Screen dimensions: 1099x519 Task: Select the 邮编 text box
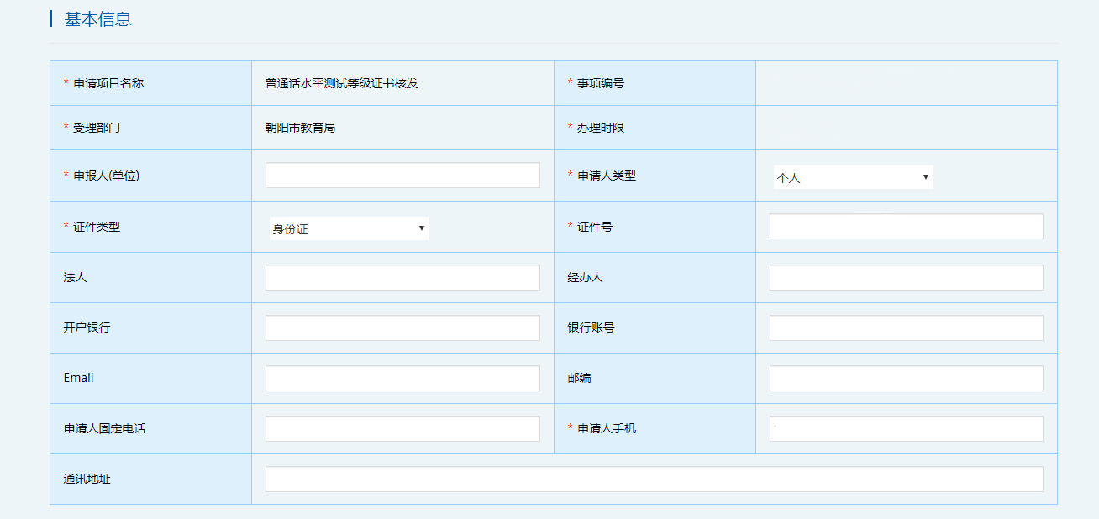coord(906,379)
